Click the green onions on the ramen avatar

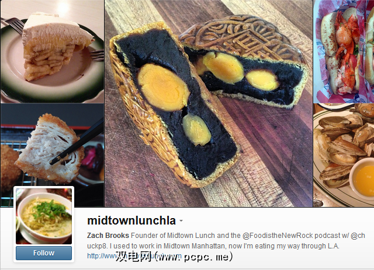51,211
